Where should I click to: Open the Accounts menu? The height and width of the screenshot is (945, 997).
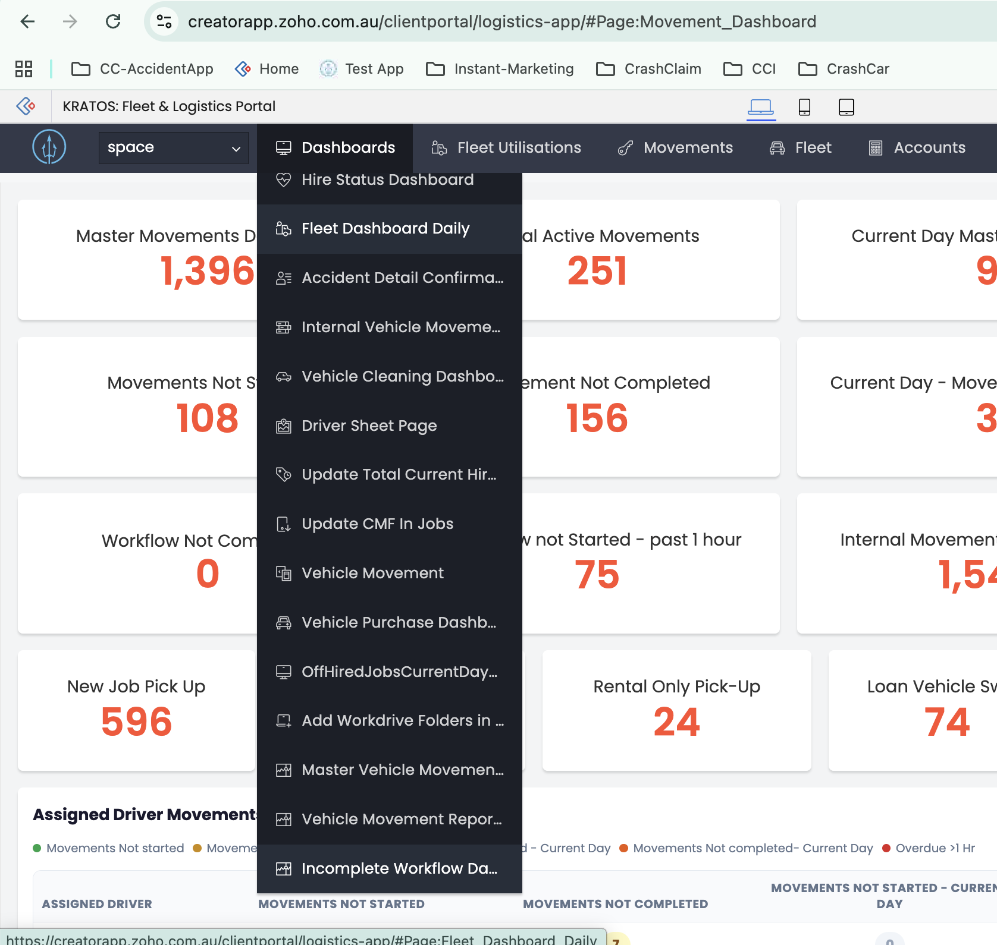(917, 148)
